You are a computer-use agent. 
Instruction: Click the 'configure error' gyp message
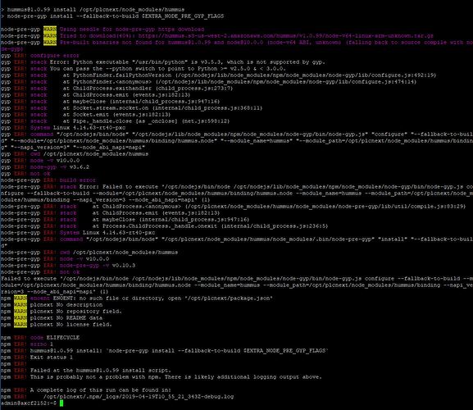[x=55, y=56]
